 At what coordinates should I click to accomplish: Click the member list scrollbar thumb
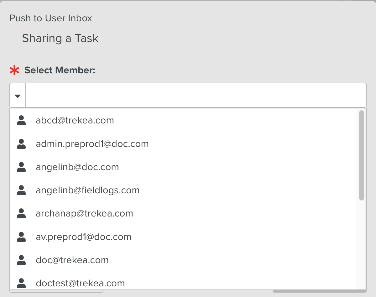click(362, 155)
